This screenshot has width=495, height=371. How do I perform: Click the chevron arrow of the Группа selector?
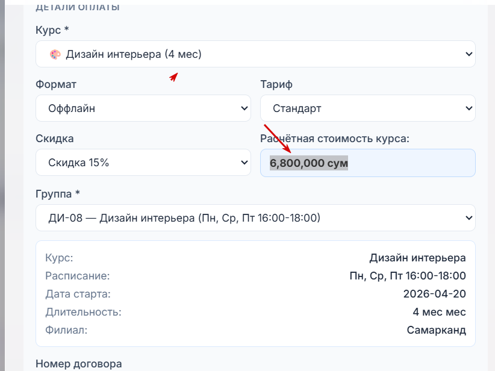469,217
